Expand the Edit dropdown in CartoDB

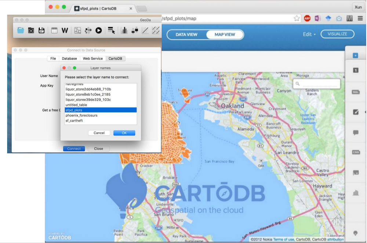click(309, 34)
